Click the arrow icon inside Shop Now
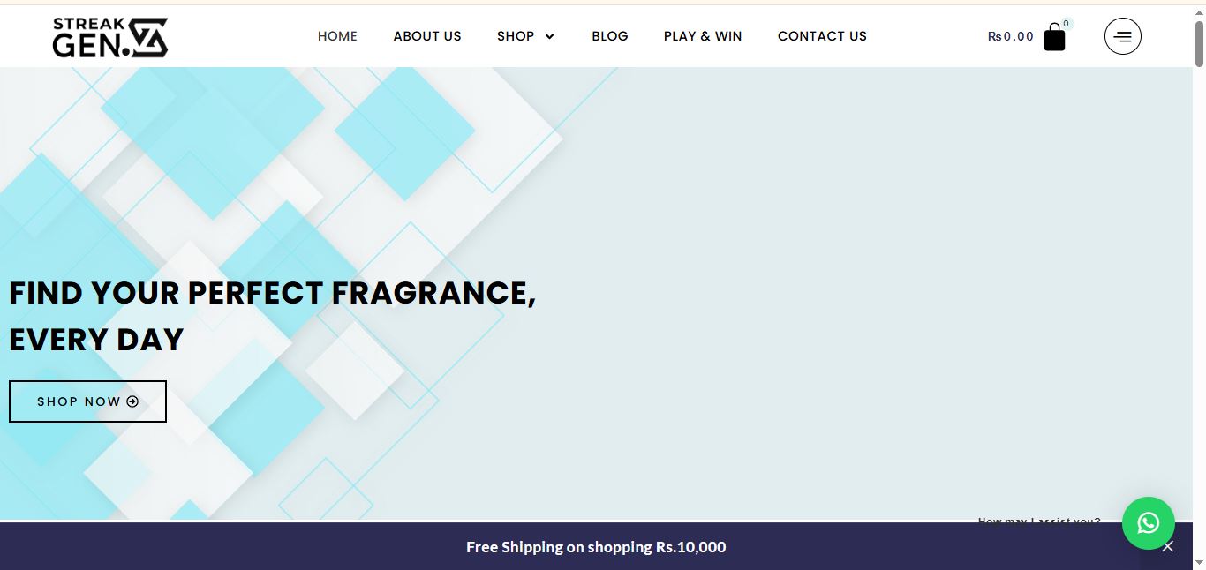The image size is (1206, 570). point(133,401)
